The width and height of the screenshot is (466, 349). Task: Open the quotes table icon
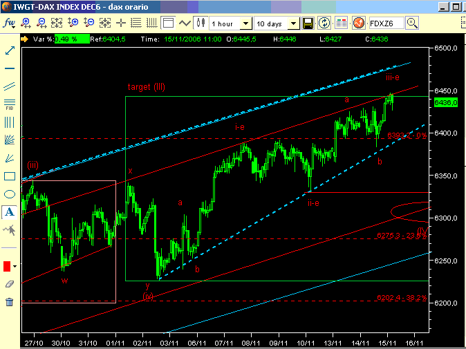click(341, 23)
